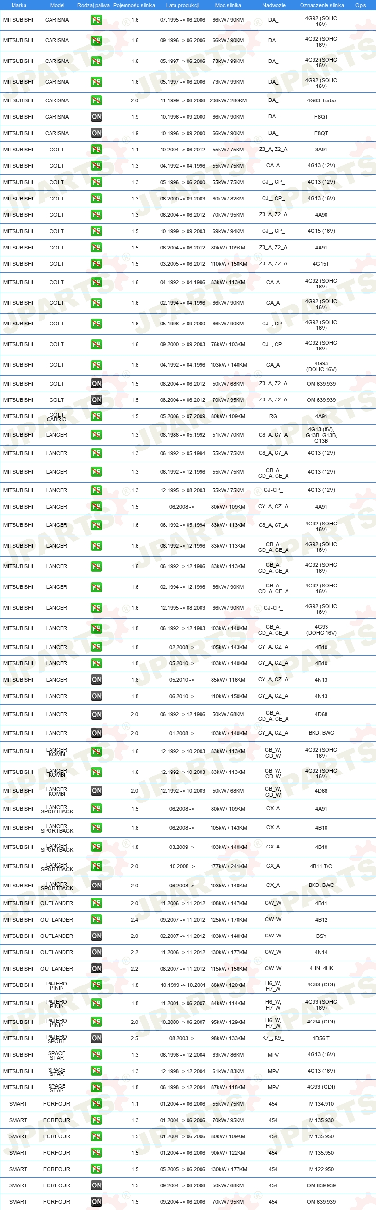
Task: Select the M 122.950 engine code cell
Action: pos(321,1169)
